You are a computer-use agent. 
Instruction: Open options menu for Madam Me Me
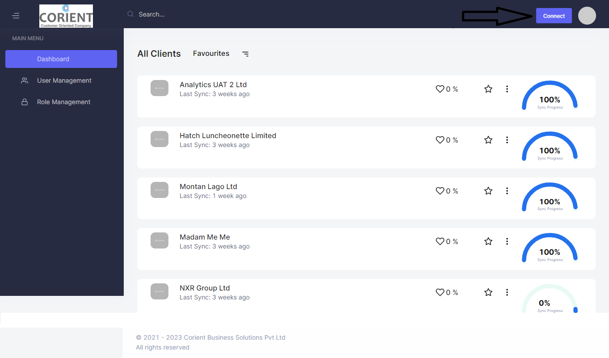pyautogui.click(x=507, y=241)
